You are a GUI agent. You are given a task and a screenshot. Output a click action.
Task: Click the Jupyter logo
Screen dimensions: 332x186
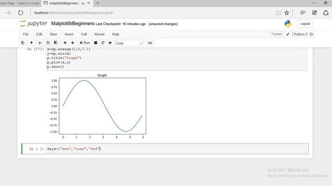pyautogui.click(x=33, y=24)
